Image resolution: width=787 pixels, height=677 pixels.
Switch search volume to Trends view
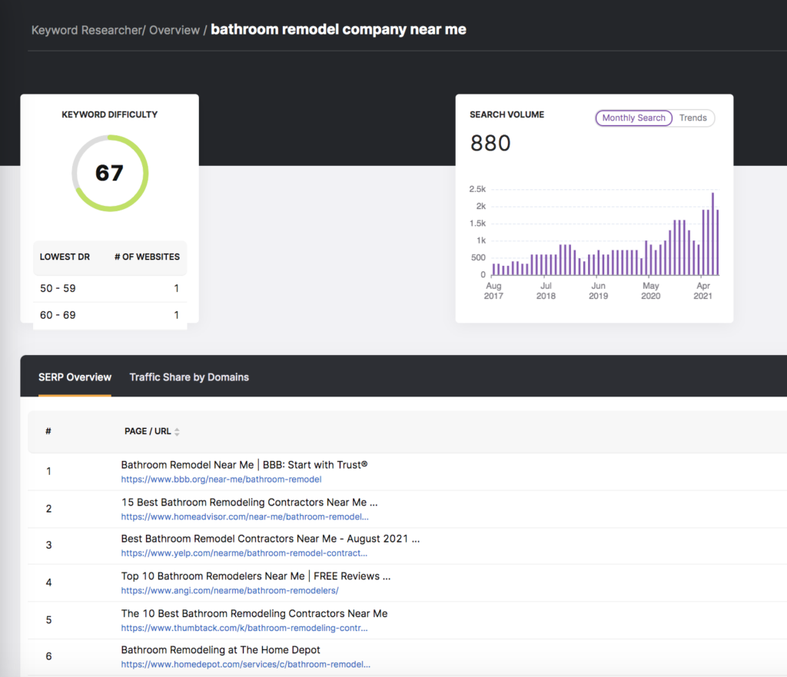pyautogui.click(x=692, y=118)
